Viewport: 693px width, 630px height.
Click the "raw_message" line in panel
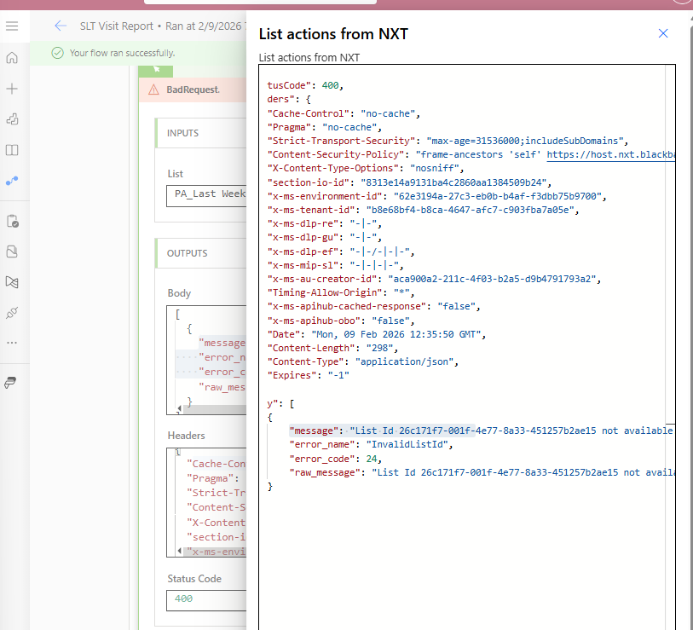482,472
